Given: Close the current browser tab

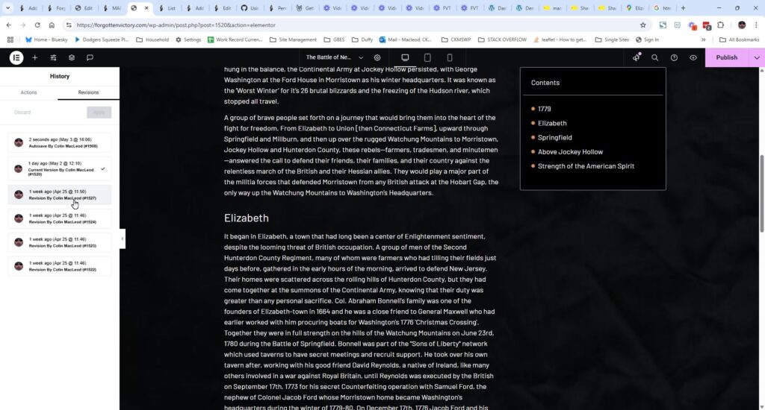Looking at the screenshot, I should (146, 7).
